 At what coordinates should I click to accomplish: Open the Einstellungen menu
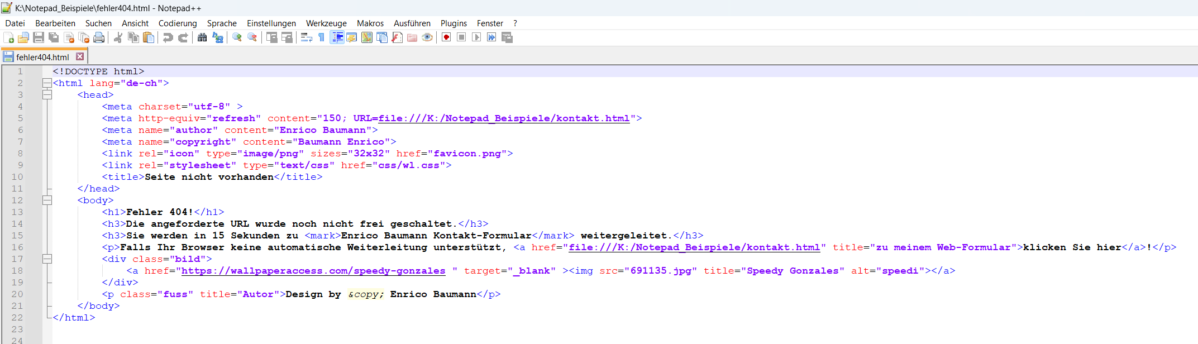[x=271, y=23]
